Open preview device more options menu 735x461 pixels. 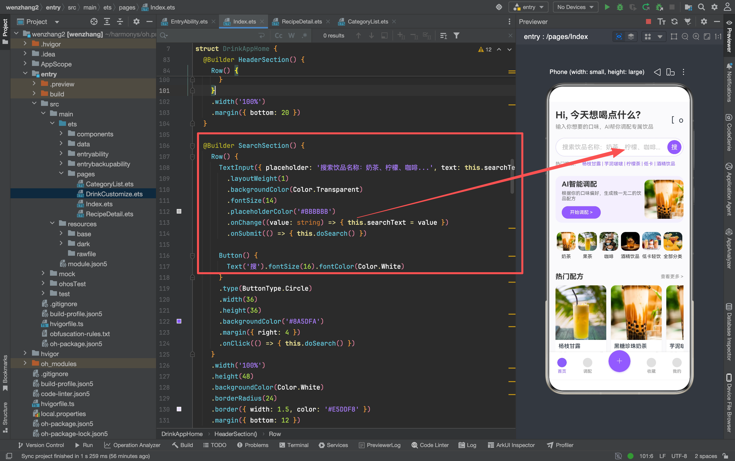pos(683,72)
